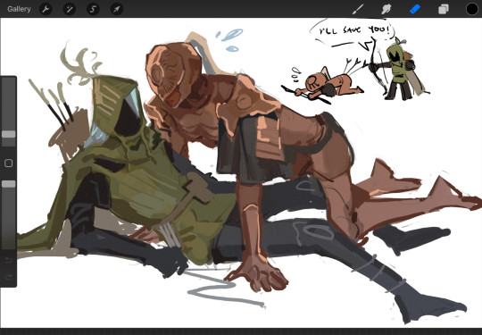Select the Smudge tool
Image resolution: width=482 pixels, height=335 pixels.
pyautogui.click(x=386, y=9)
